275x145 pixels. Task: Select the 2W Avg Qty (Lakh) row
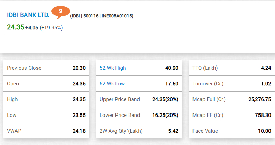click(139, 131)
